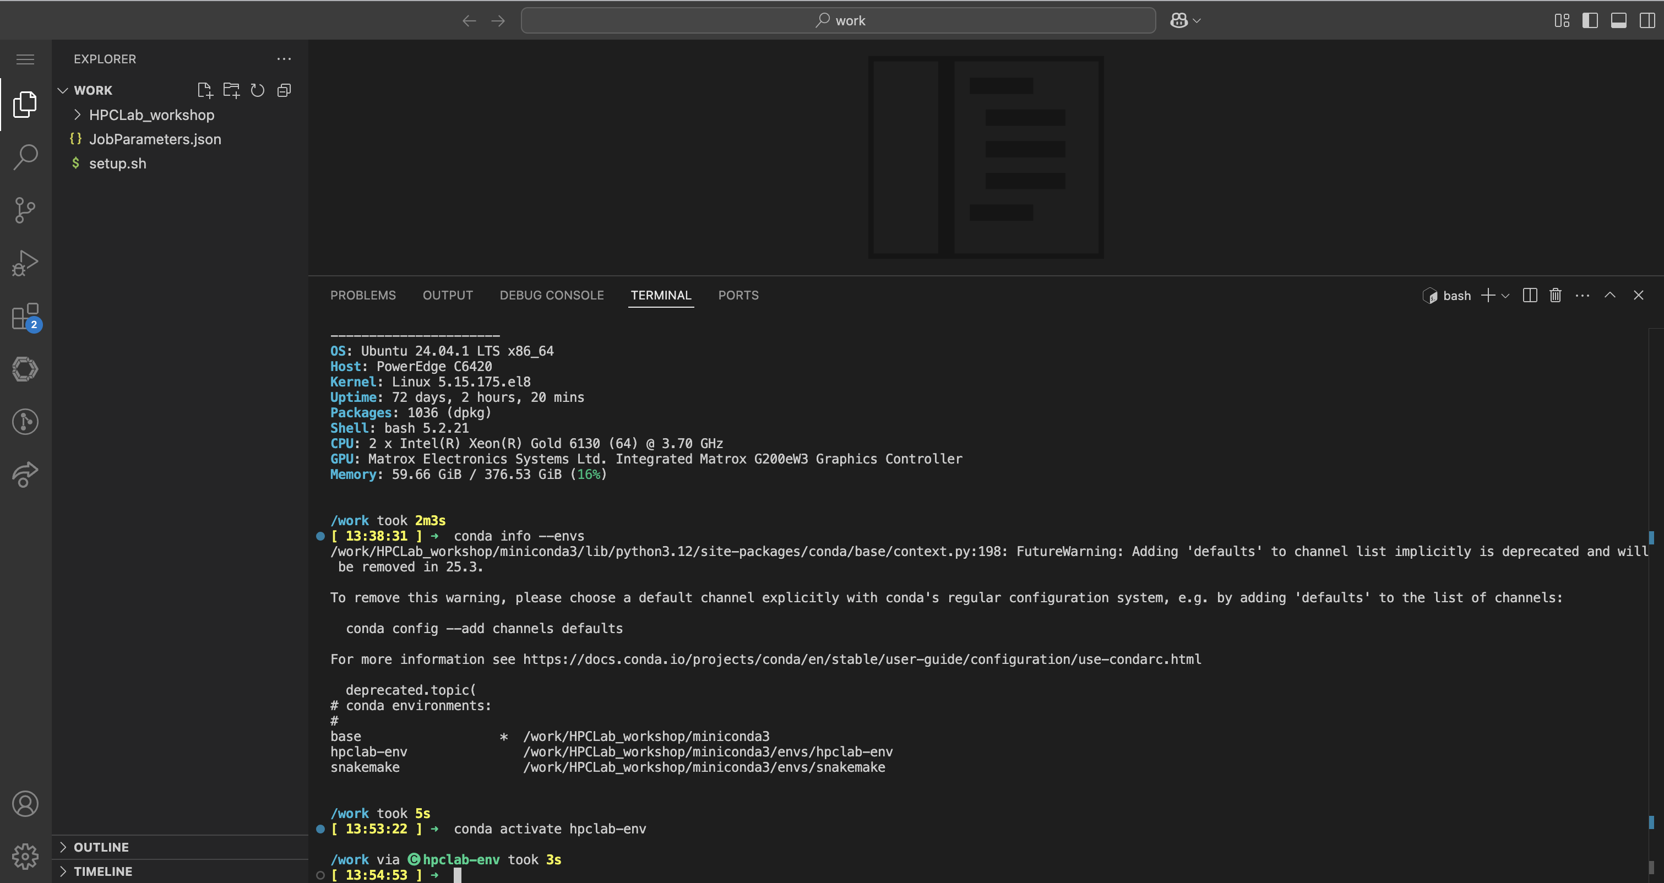Image resolution: width=1664 pixels, height=883 pixels.
Task: Kill terminal with trash icon
Action: pos(1556,295)
